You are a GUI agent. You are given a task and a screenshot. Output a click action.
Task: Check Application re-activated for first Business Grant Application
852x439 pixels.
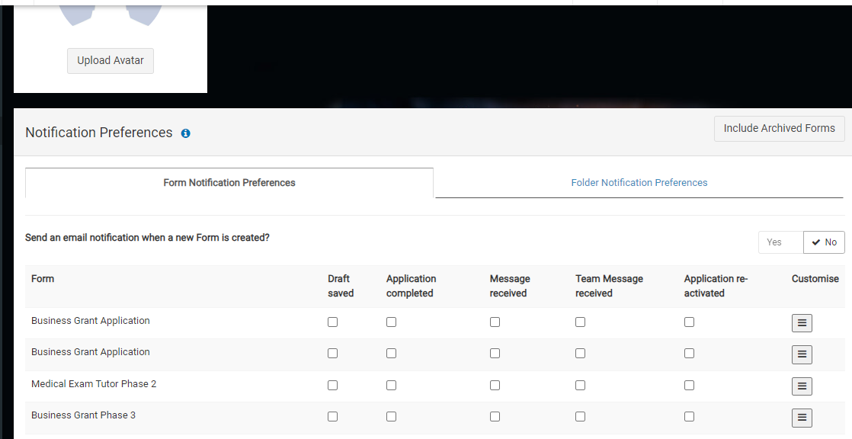(x=689, y=322)
